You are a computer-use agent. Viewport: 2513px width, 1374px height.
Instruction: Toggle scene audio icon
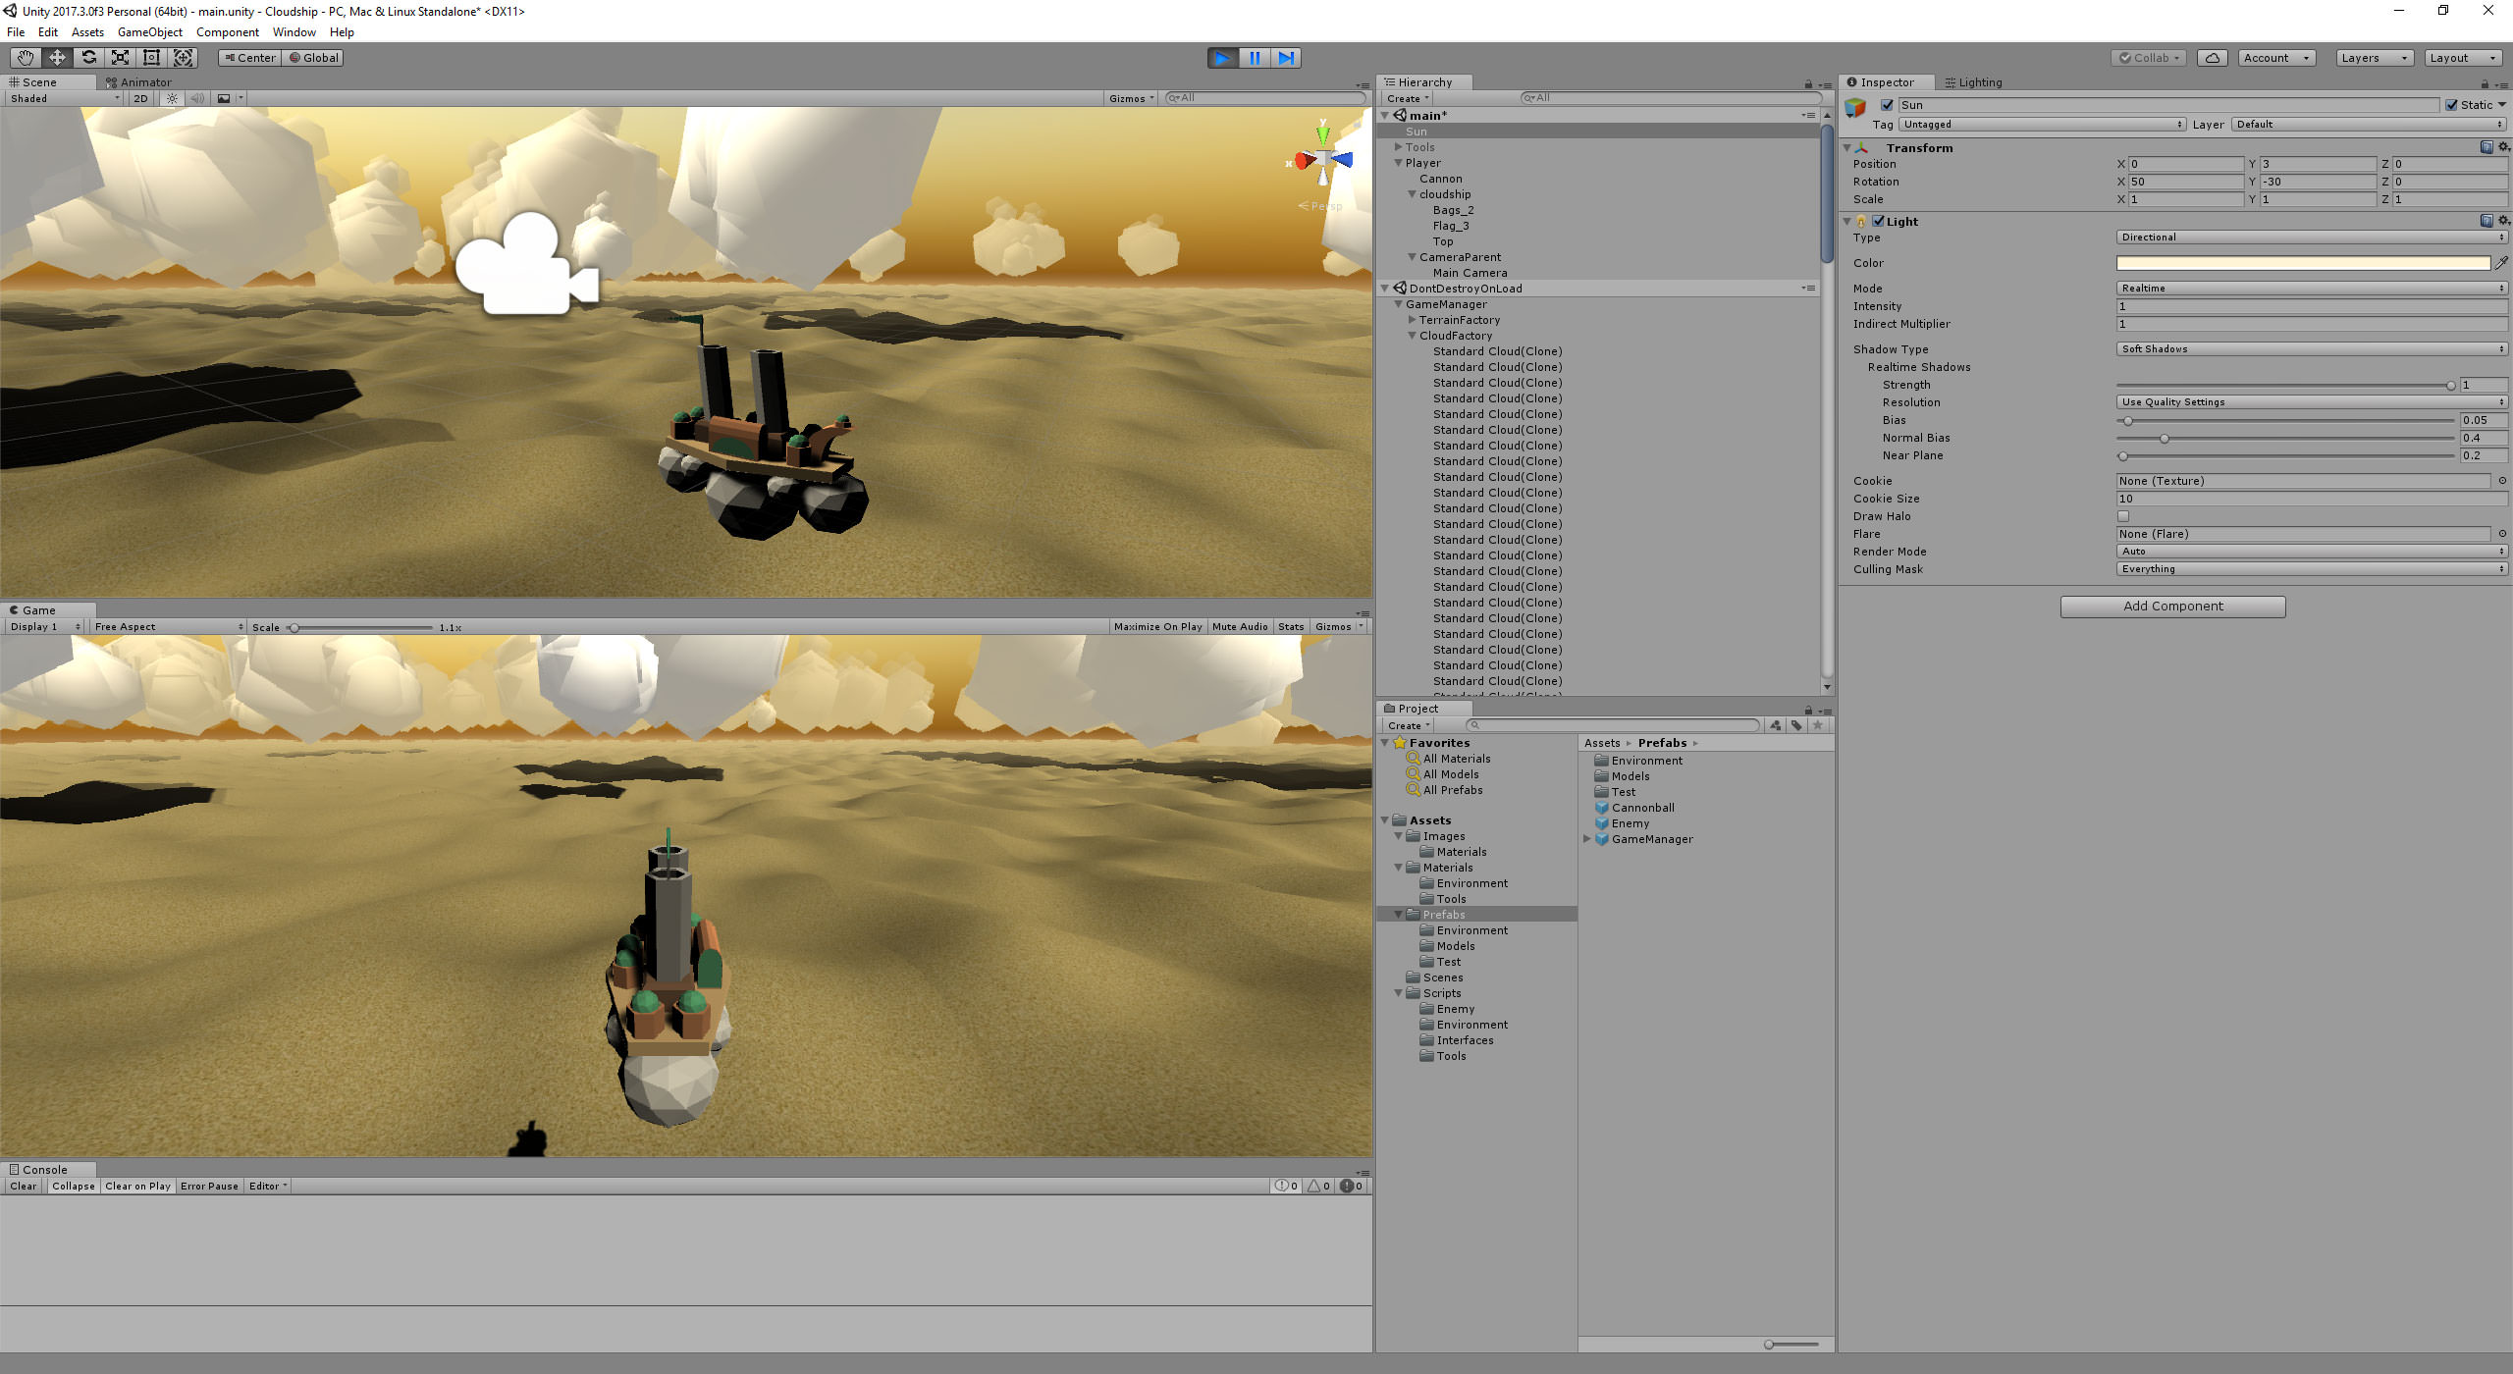(x=197, y=98)
